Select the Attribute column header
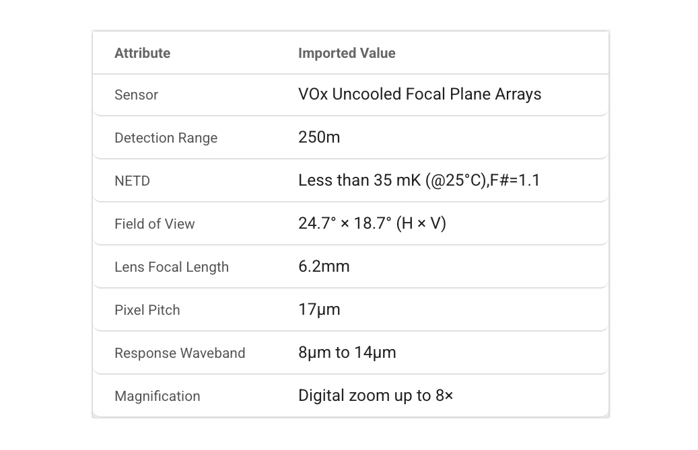The image size is (698, 450). coord(143,53)
